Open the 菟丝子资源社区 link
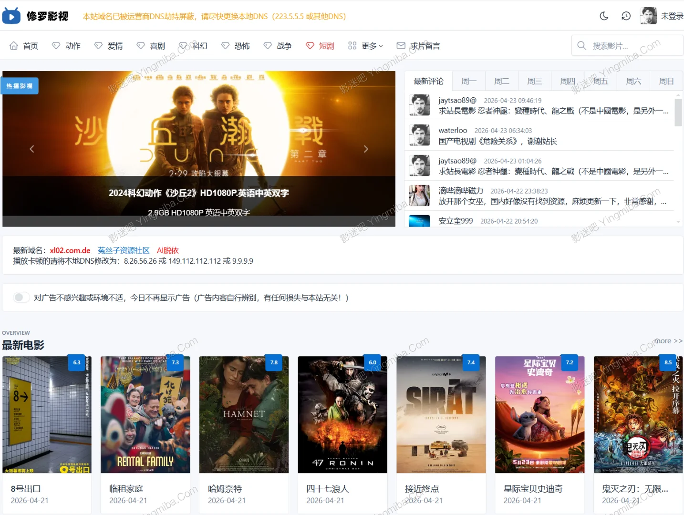 click(x=124, y=250)
